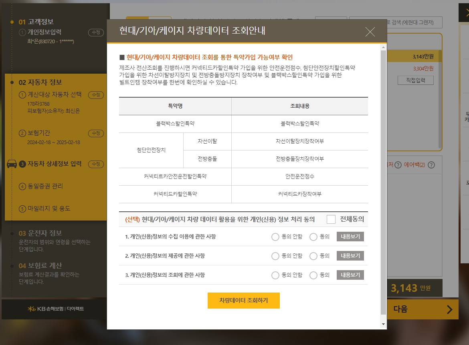This screenshot has height=345, width=469.
Task: Select 동의 for 개인정보 수집 이용
Action: 313,237
